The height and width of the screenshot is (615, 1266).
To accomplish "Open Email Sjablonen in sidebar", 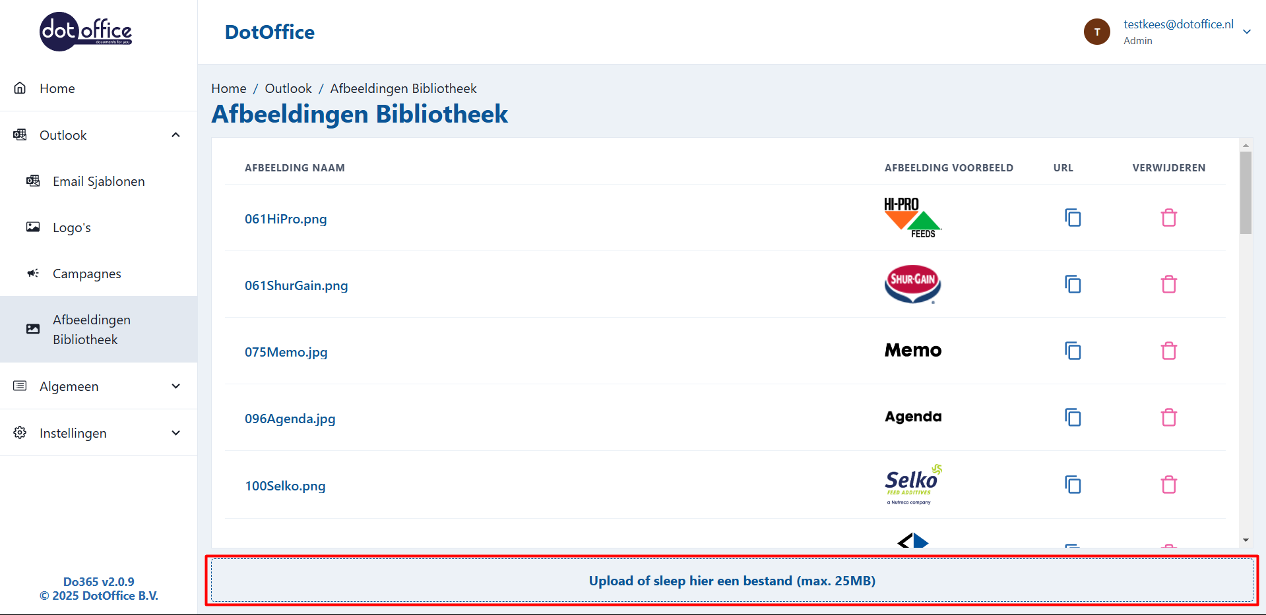I will pos(98,181).
